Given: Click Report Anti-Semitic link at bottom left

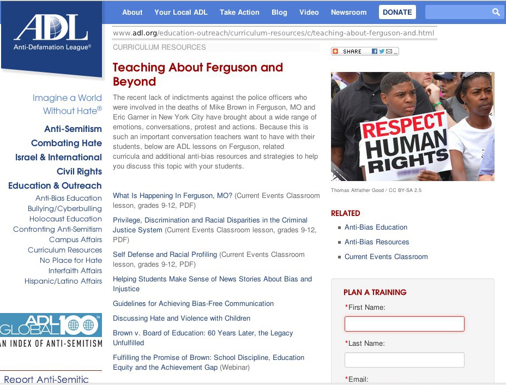Looking at the screenshot, I should [x=46, y=380].
